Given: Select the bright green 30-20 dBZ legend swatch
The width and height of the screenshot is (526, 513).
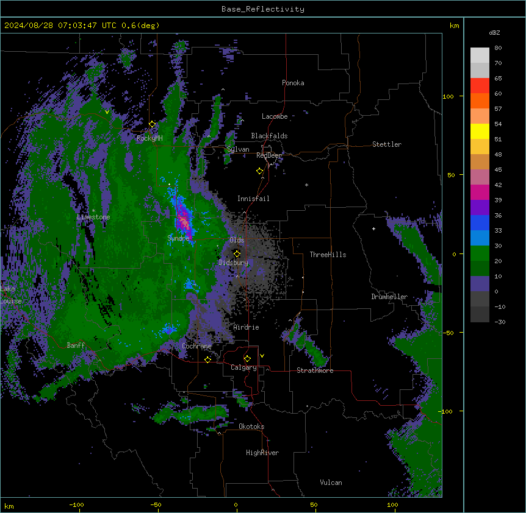Looking at the screenshot, I should tap(480, 253).
